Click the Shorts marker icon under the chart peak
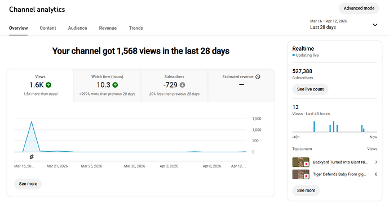The width and height of the screenshot is (389, 204). pos(32,157)
